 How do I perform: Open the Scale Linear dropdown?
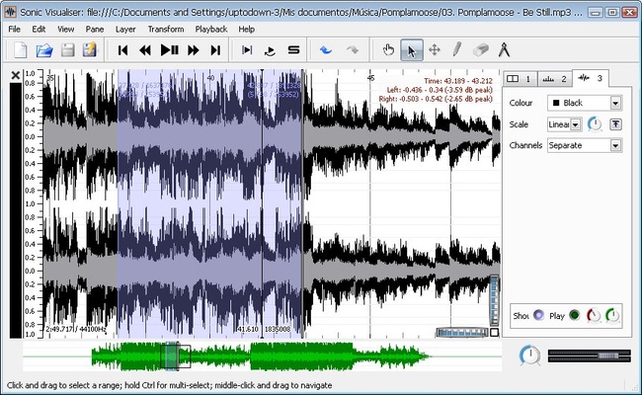coord(565,124)
